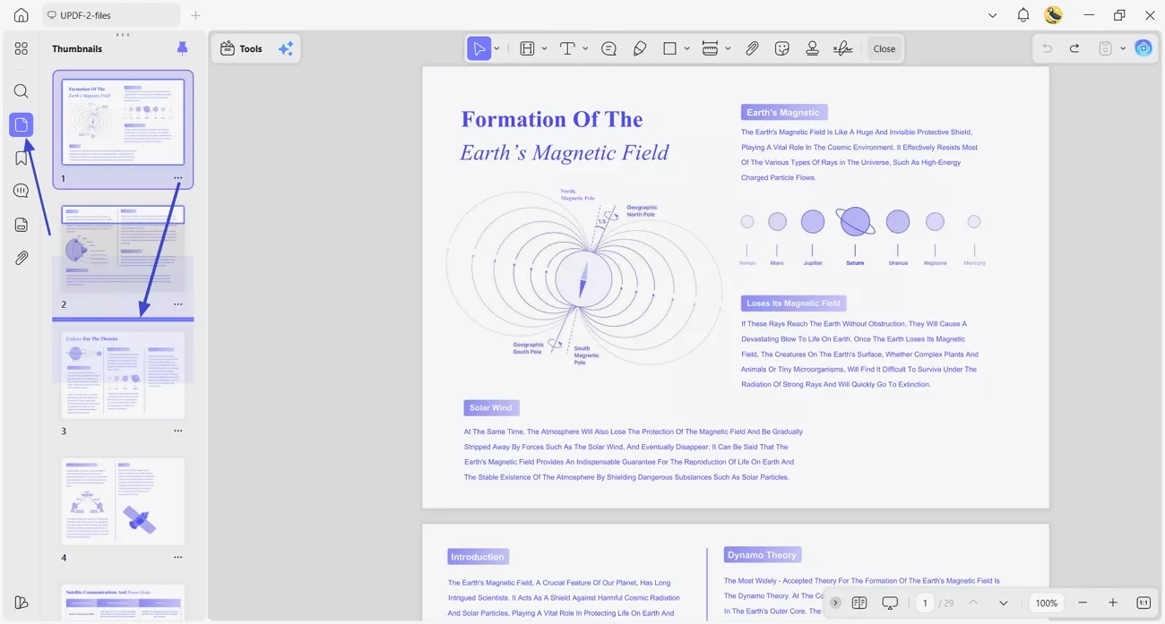Select the Stamp tool
Viewport: 1165px width, 624px height.
coord(812,48)
